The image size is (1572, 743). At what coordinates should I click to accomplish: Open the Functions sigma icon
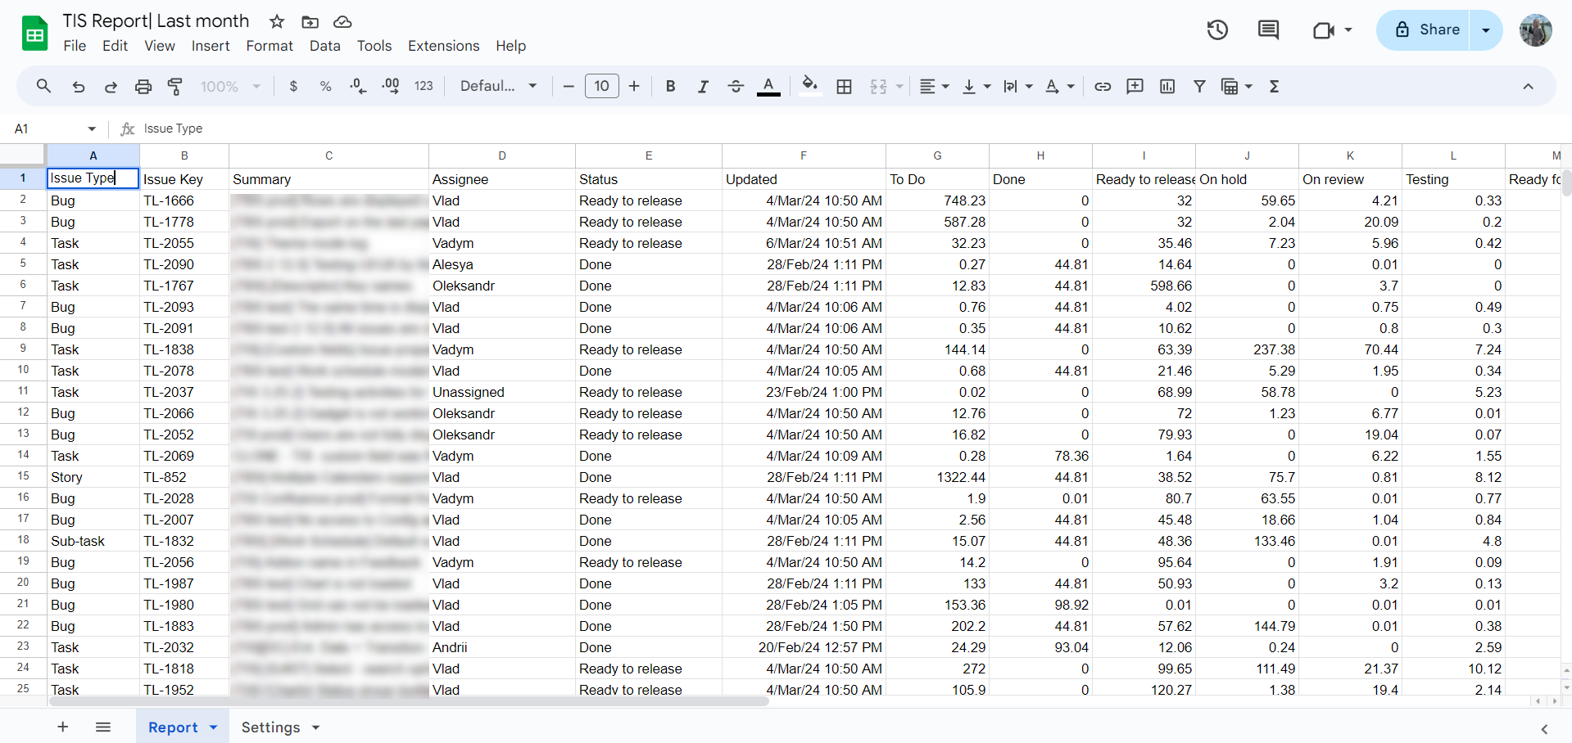(1274, 87)
